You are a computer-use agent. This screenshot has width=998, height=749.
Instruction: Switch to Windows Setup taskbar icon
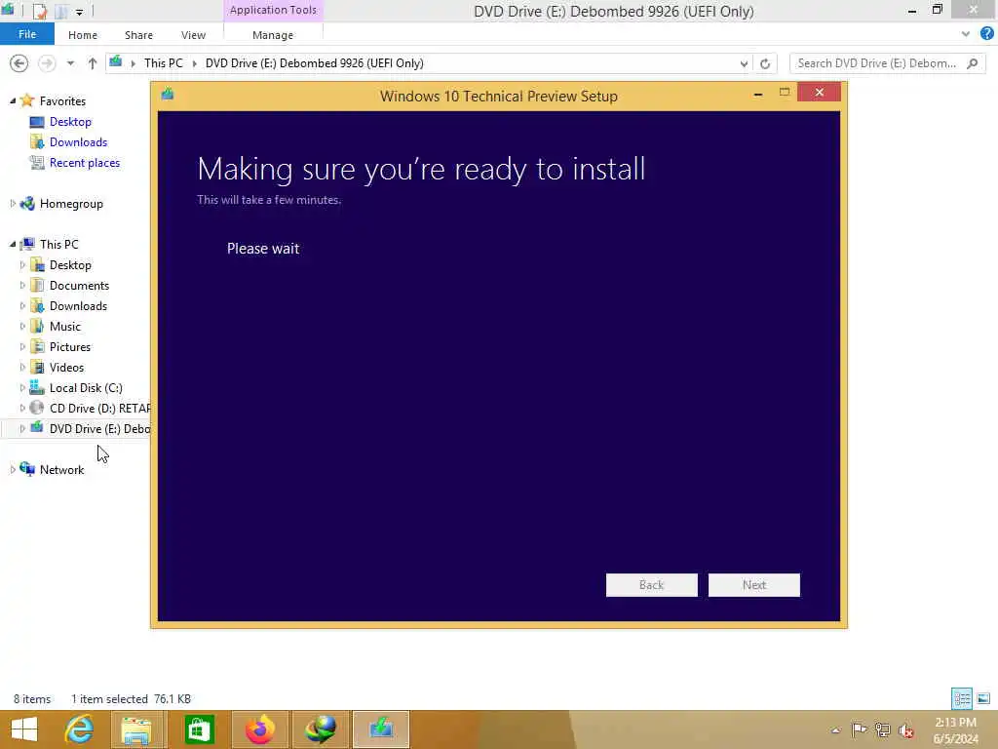pyautogui.click(x=381, y=729)
